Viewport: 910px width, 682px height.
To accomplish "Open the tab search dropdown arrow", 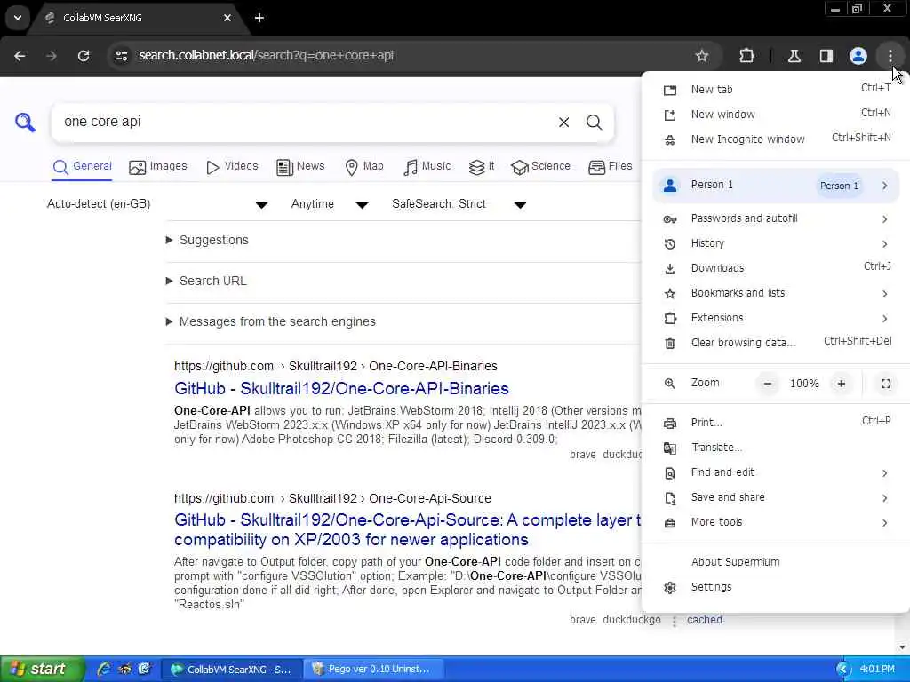I will (18, 18).
